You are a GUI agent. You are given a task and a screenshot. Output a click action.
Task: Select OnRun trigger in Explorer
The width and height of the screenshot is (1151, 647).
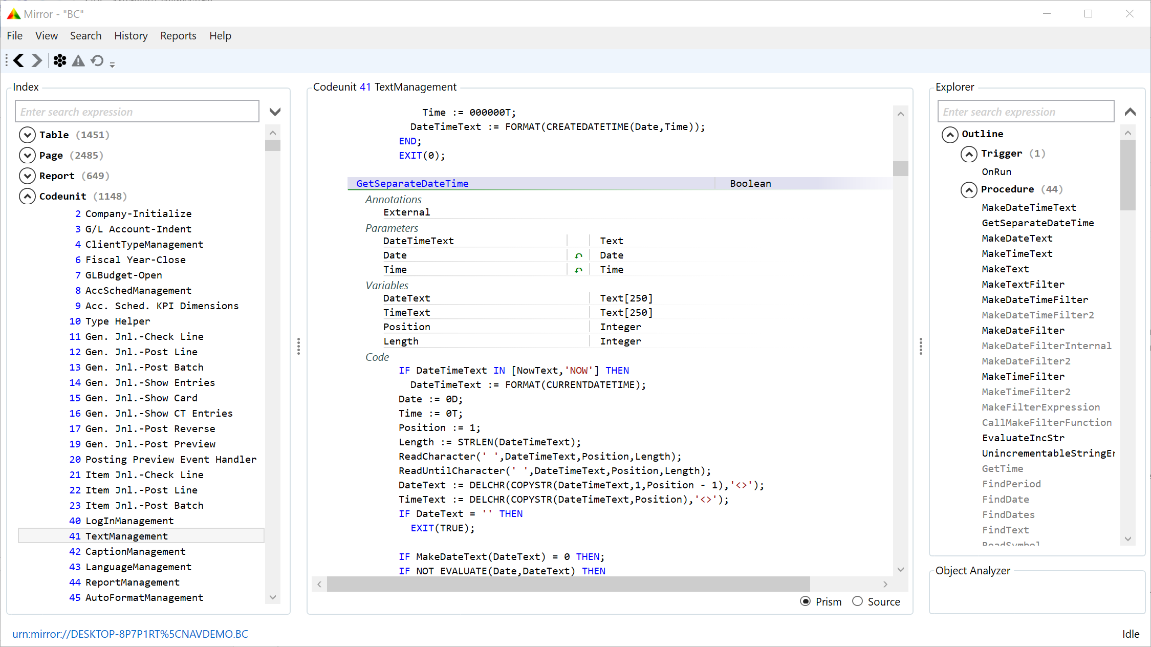point(996,172)
